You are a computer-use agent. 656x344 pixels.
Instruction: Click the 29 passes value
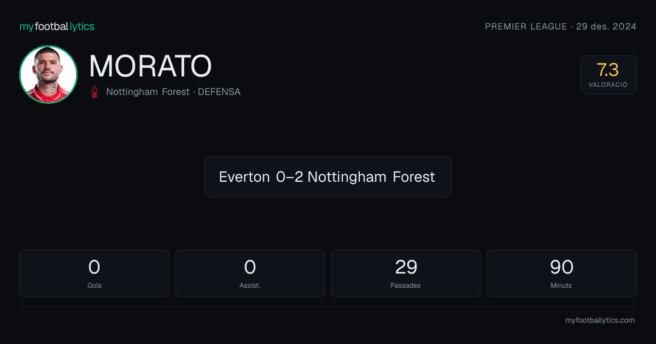pos(406,267)
